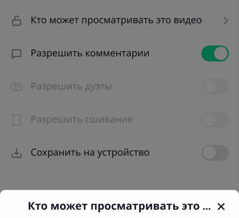Viewport: 239px width, 218px height.
Task: Click the bottom sheet title text
Action: point(119,206)
